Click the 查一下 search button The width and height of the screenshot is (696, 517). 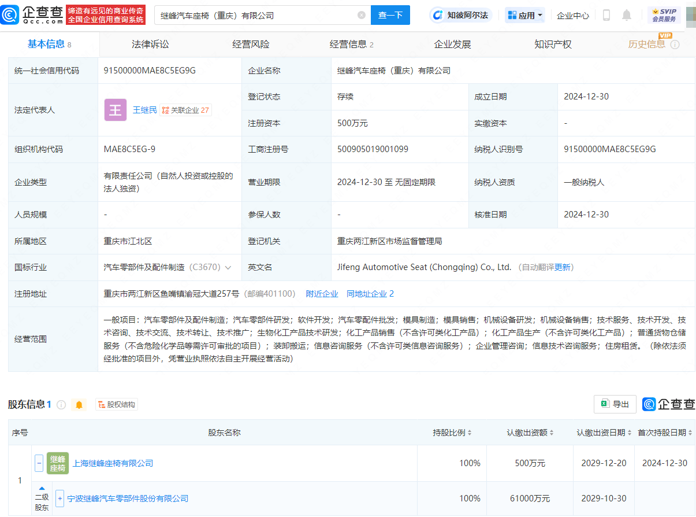pyautogui.click(x=390, y=16)
